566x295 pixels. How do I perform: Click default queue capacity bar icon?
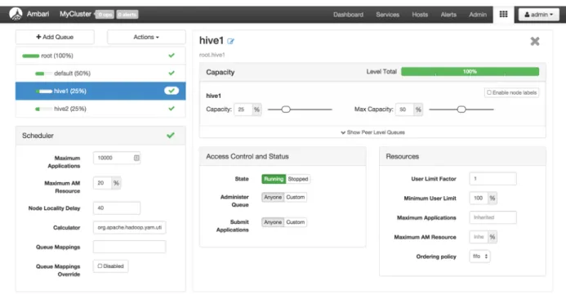pyautogui.click(x=43, y=74)
